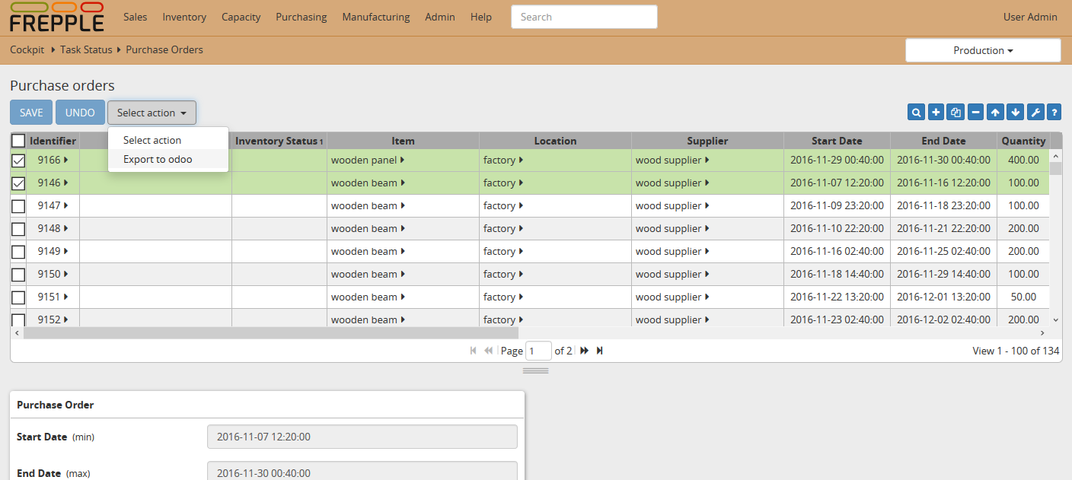
Task: Open the search filter icon
Action: click(916, 112)
